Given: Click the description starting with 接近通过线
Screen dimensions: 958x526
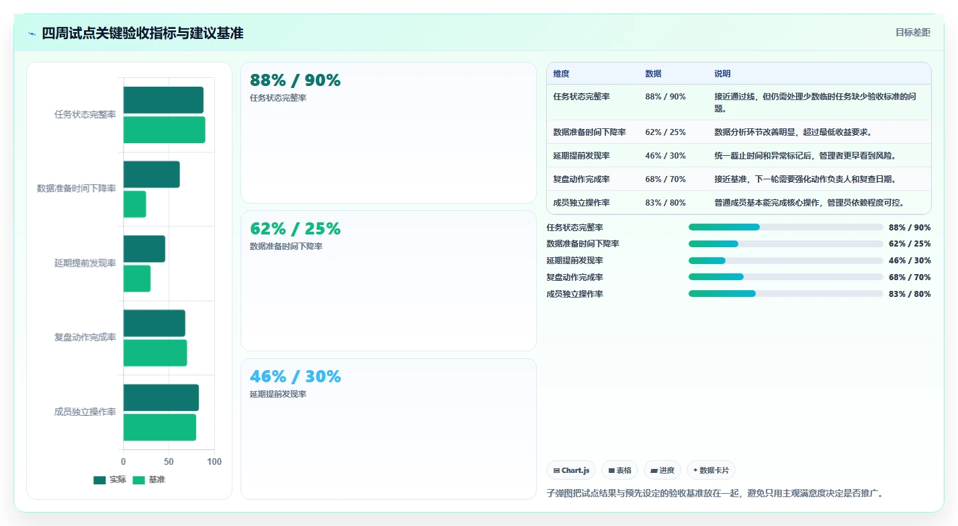Looking at the screenshot, I should [x=815, y=102].
